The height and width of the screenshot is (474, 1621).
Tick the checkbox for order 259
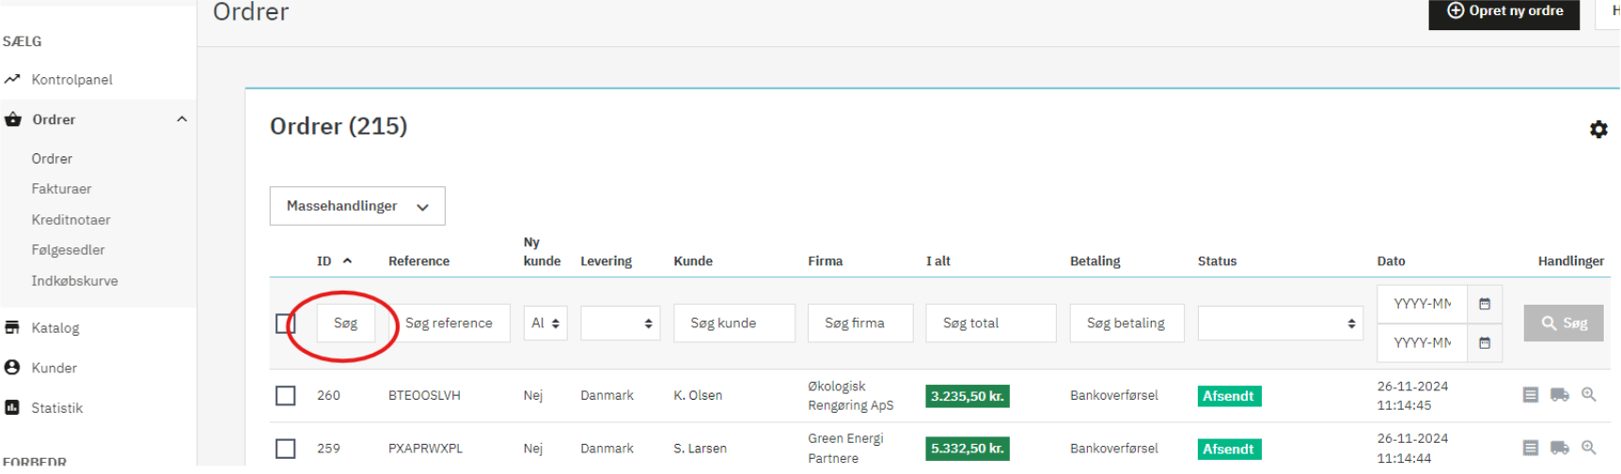tap(285, 449)
